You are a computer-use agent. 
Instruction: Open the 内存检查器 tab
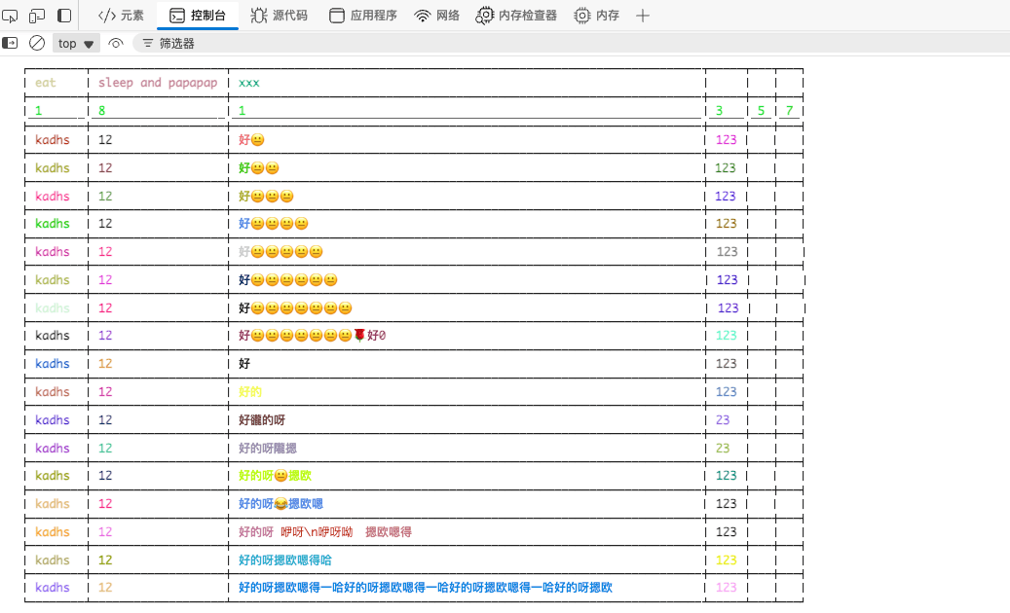(516, 16)
